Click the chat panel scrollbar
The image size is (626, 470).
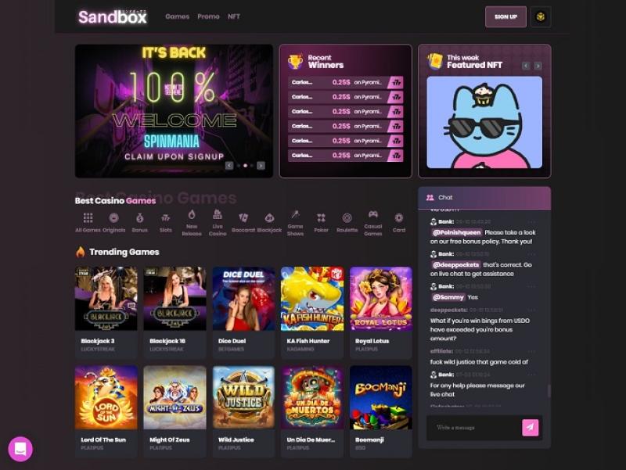(x=549, y=390)
